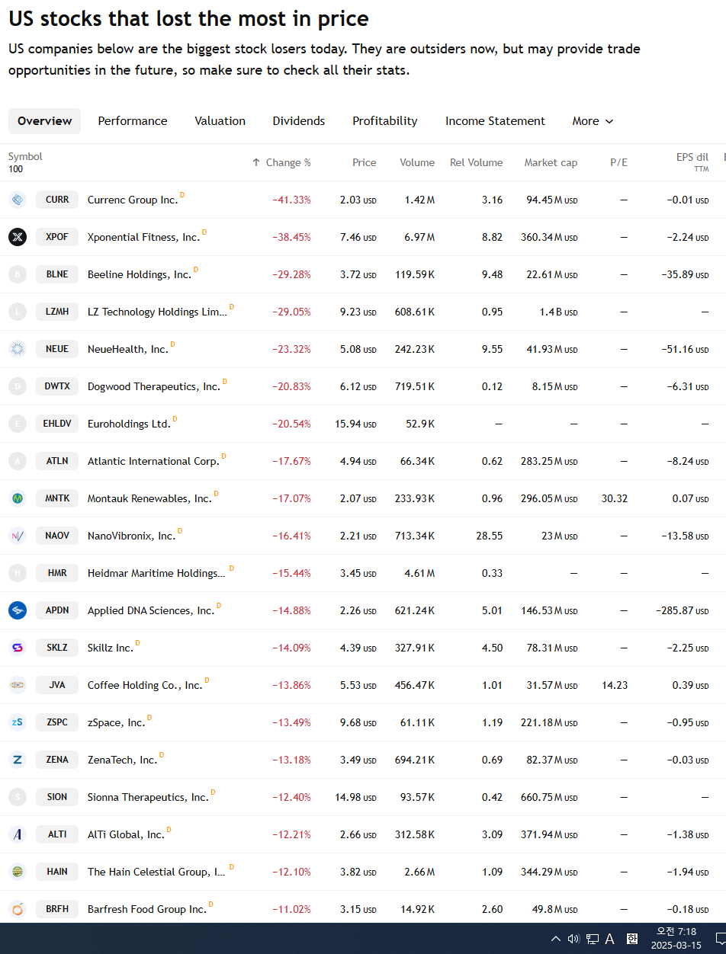Sort by the EPS dil TTM header

point(692,162)
